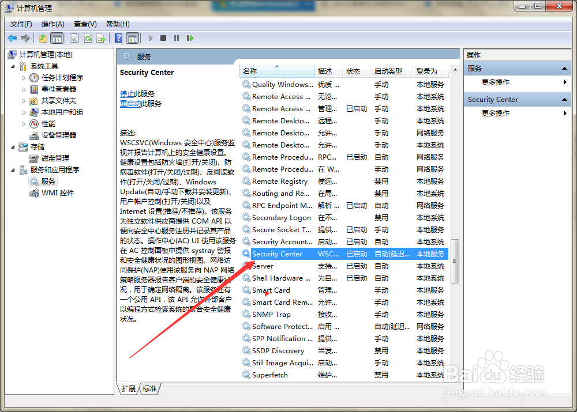The height and width of the screenshot is (412, 577).
Task: Click the Forward arrow toolbar icon
Action: pyautogui.click(x=25, y=38)
